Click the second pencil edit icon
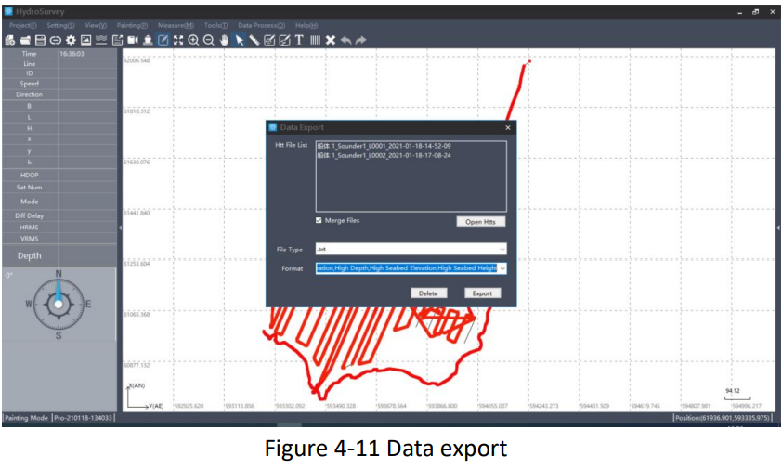This screenshot has width=782, height=469. [284, 41]
